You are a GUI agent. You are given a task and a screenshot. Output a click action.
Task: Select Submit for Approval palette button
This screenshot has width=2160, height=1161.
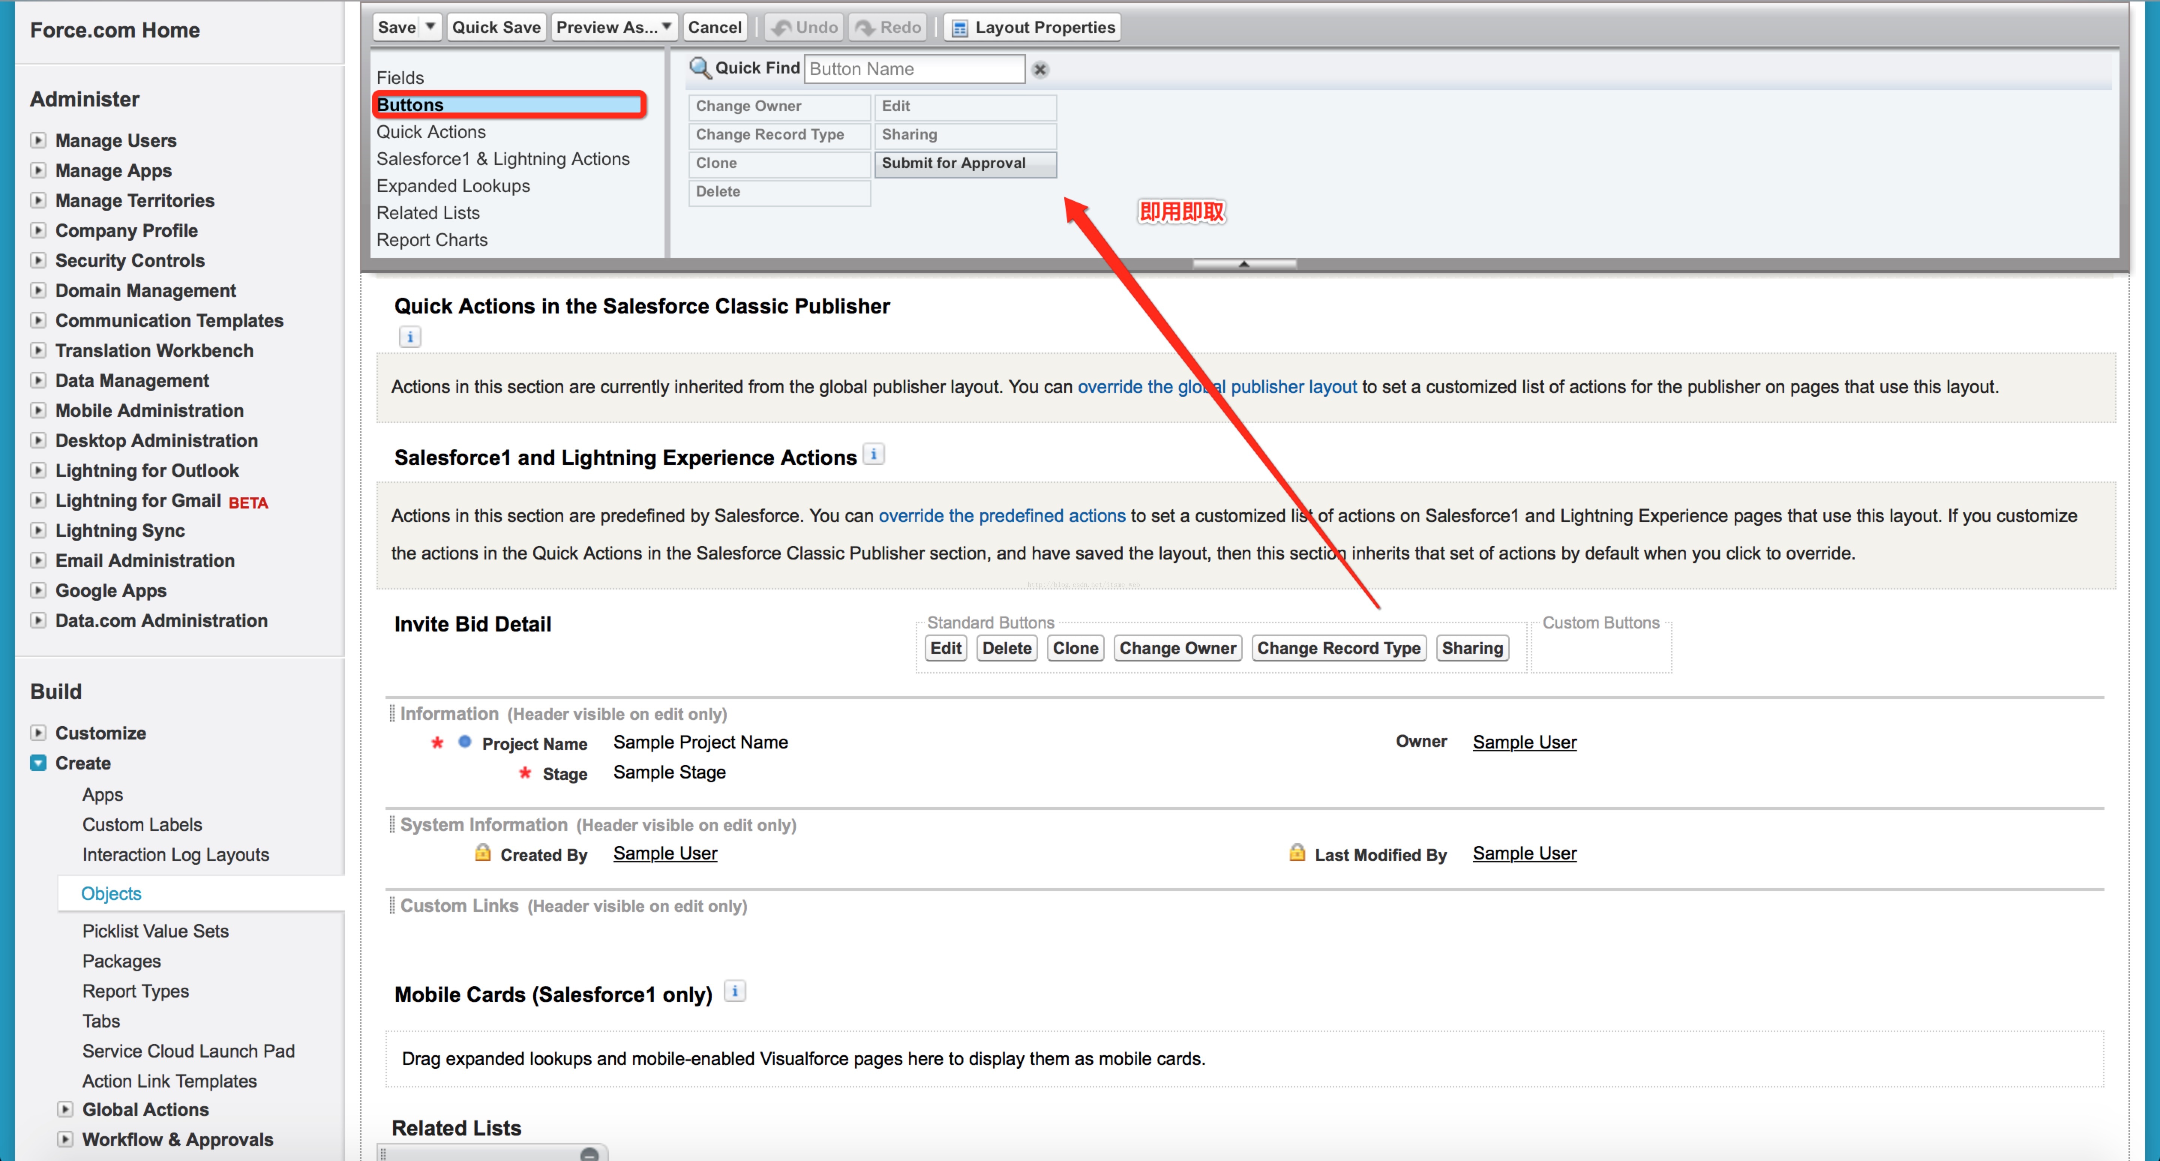(965, 163)
